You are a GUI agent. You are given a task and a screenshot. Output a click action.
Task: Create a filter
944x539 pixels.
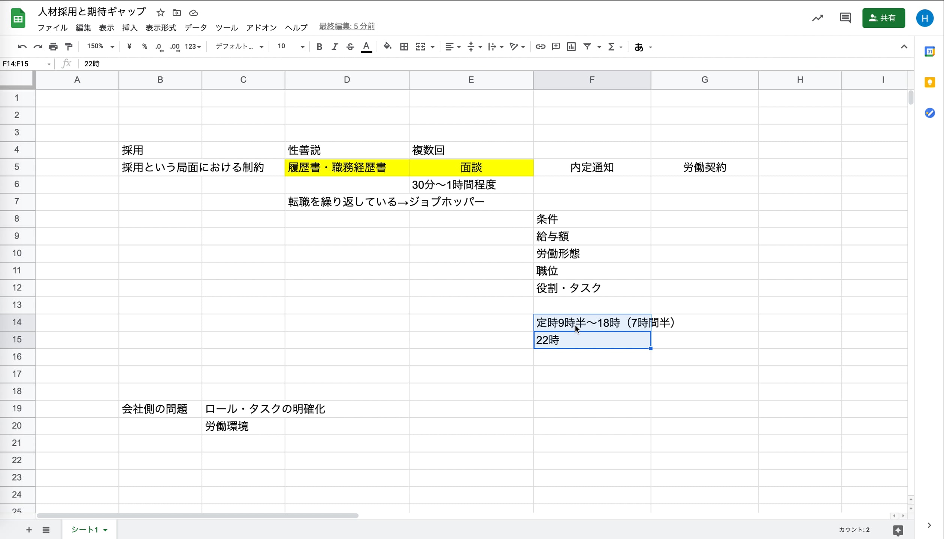click(587, 46)
